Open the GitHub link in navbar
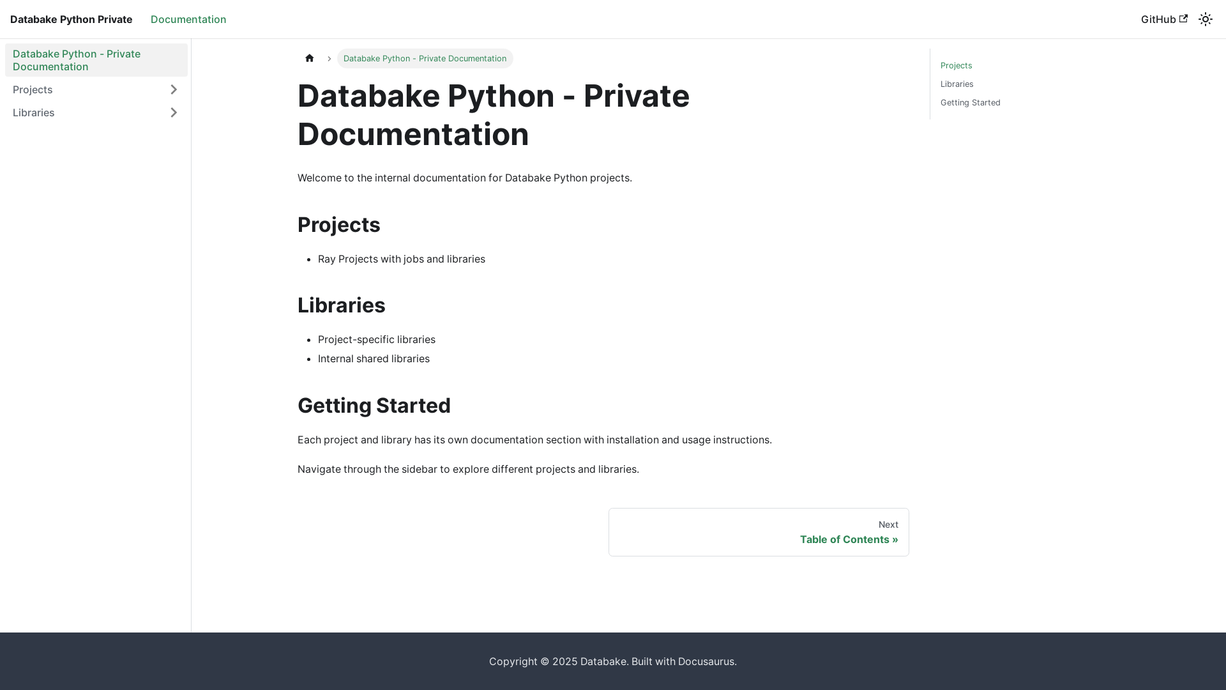 1164,19
